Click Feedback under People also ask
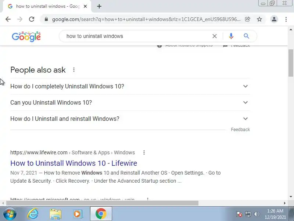 (240, 130)
